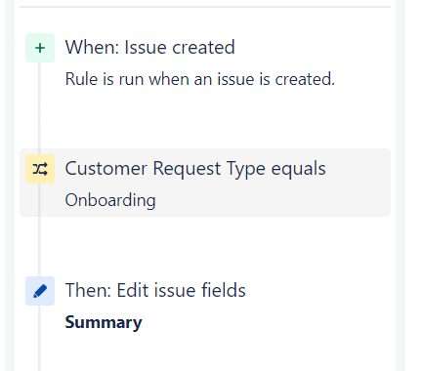Viewport: 422px width, 371px height.
Task: Click the green plus trigger icon
Action: click(40, 48)
